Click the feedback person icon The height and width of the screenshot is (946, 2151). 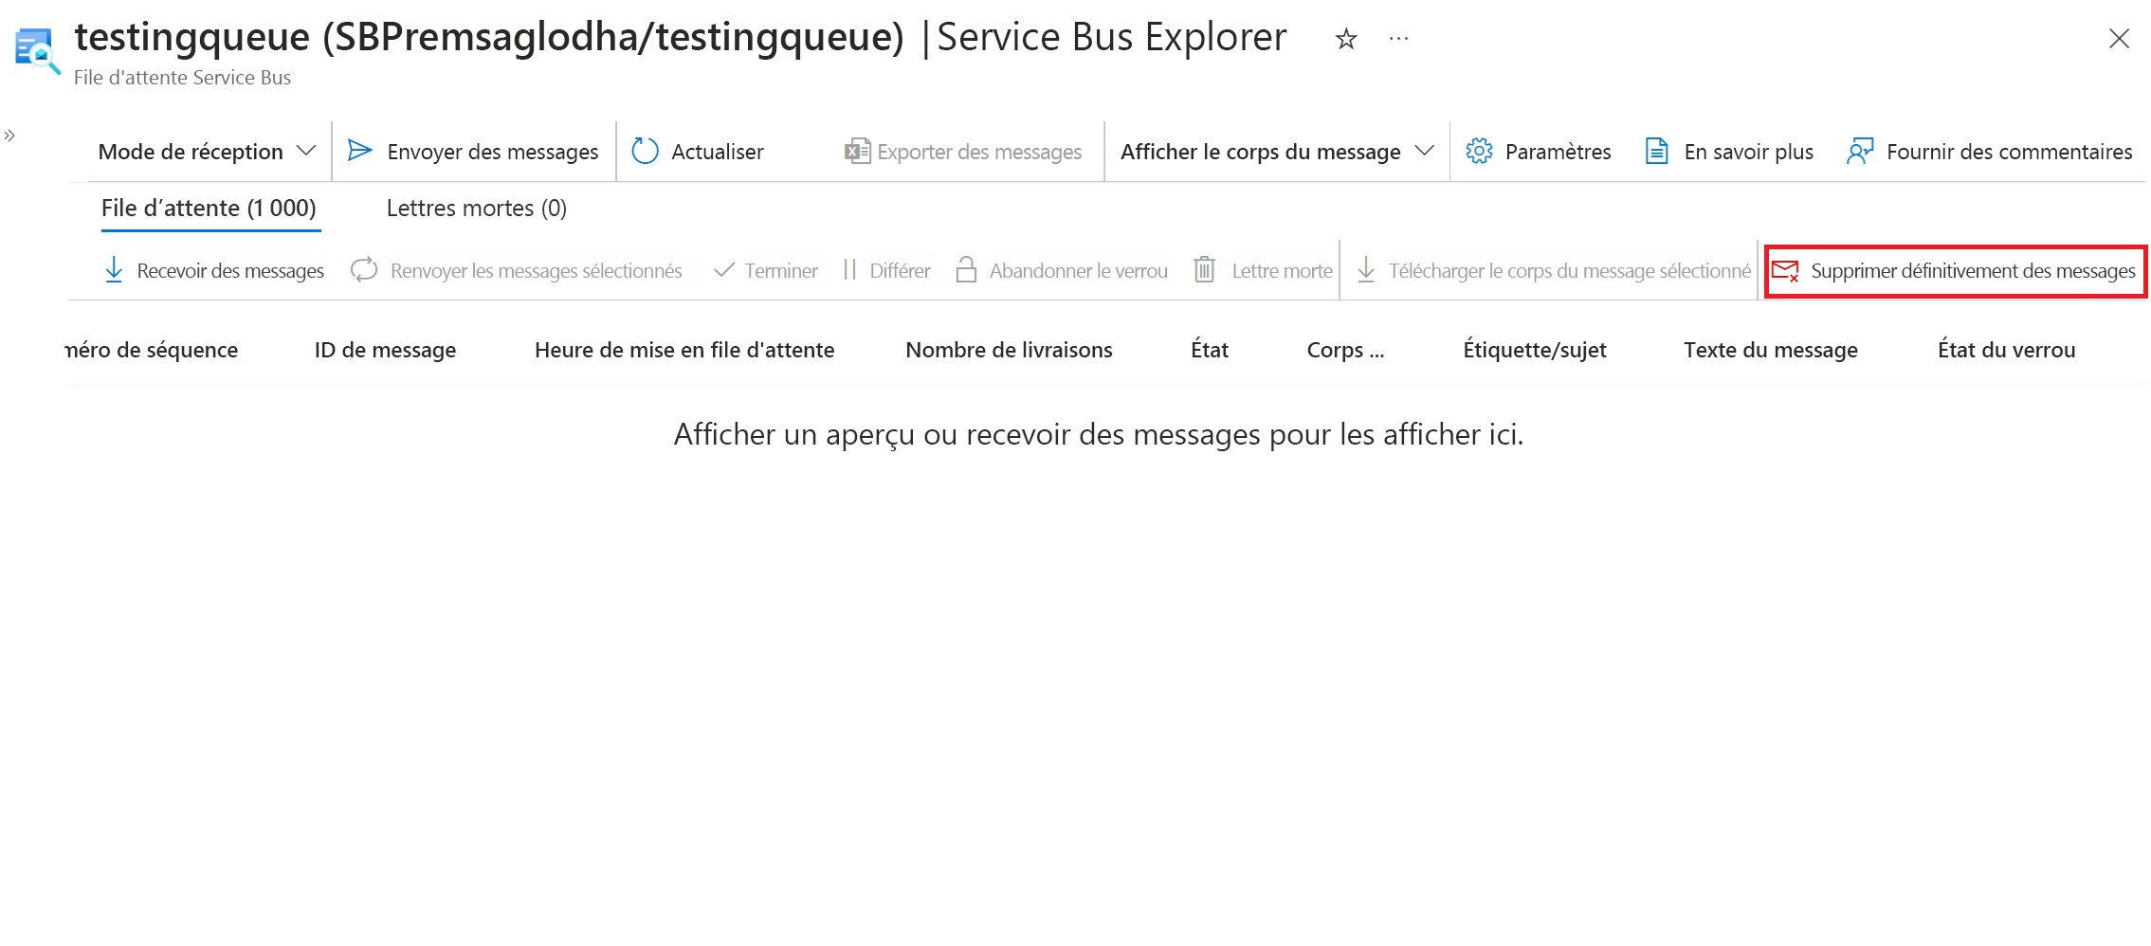[1860, 151]
